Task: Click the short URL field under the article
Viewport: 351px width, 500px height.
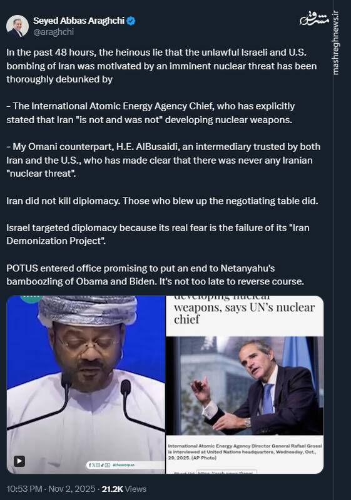Action: 226,472
